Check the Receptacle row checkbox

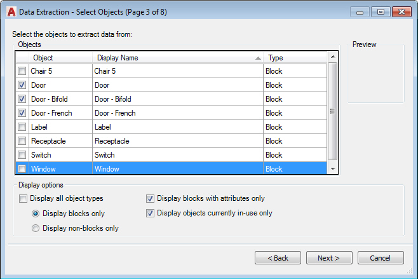(x=22, y=141)
